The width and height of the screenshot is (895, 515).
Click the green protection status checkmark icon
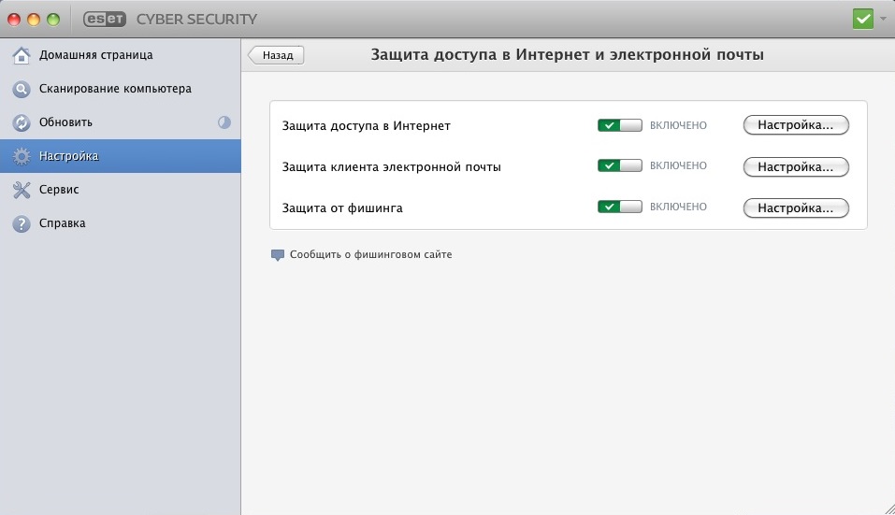click(x=863, y=19)
